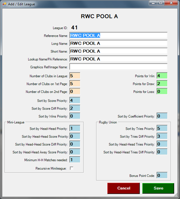Click the Sort by Coefficient Priority field
This screenshot has width=180, height=199.
[x=162, y=116]
